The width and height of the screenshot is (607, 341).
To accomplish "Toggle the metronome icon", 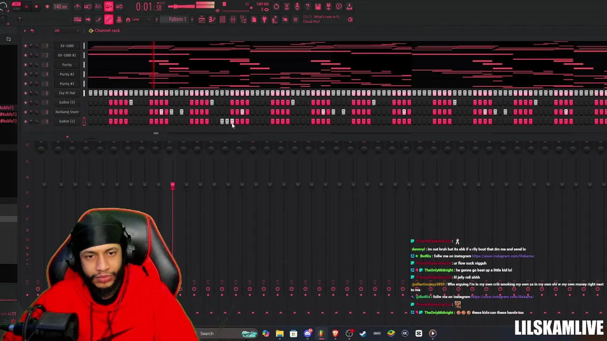I will pos(77,7).
